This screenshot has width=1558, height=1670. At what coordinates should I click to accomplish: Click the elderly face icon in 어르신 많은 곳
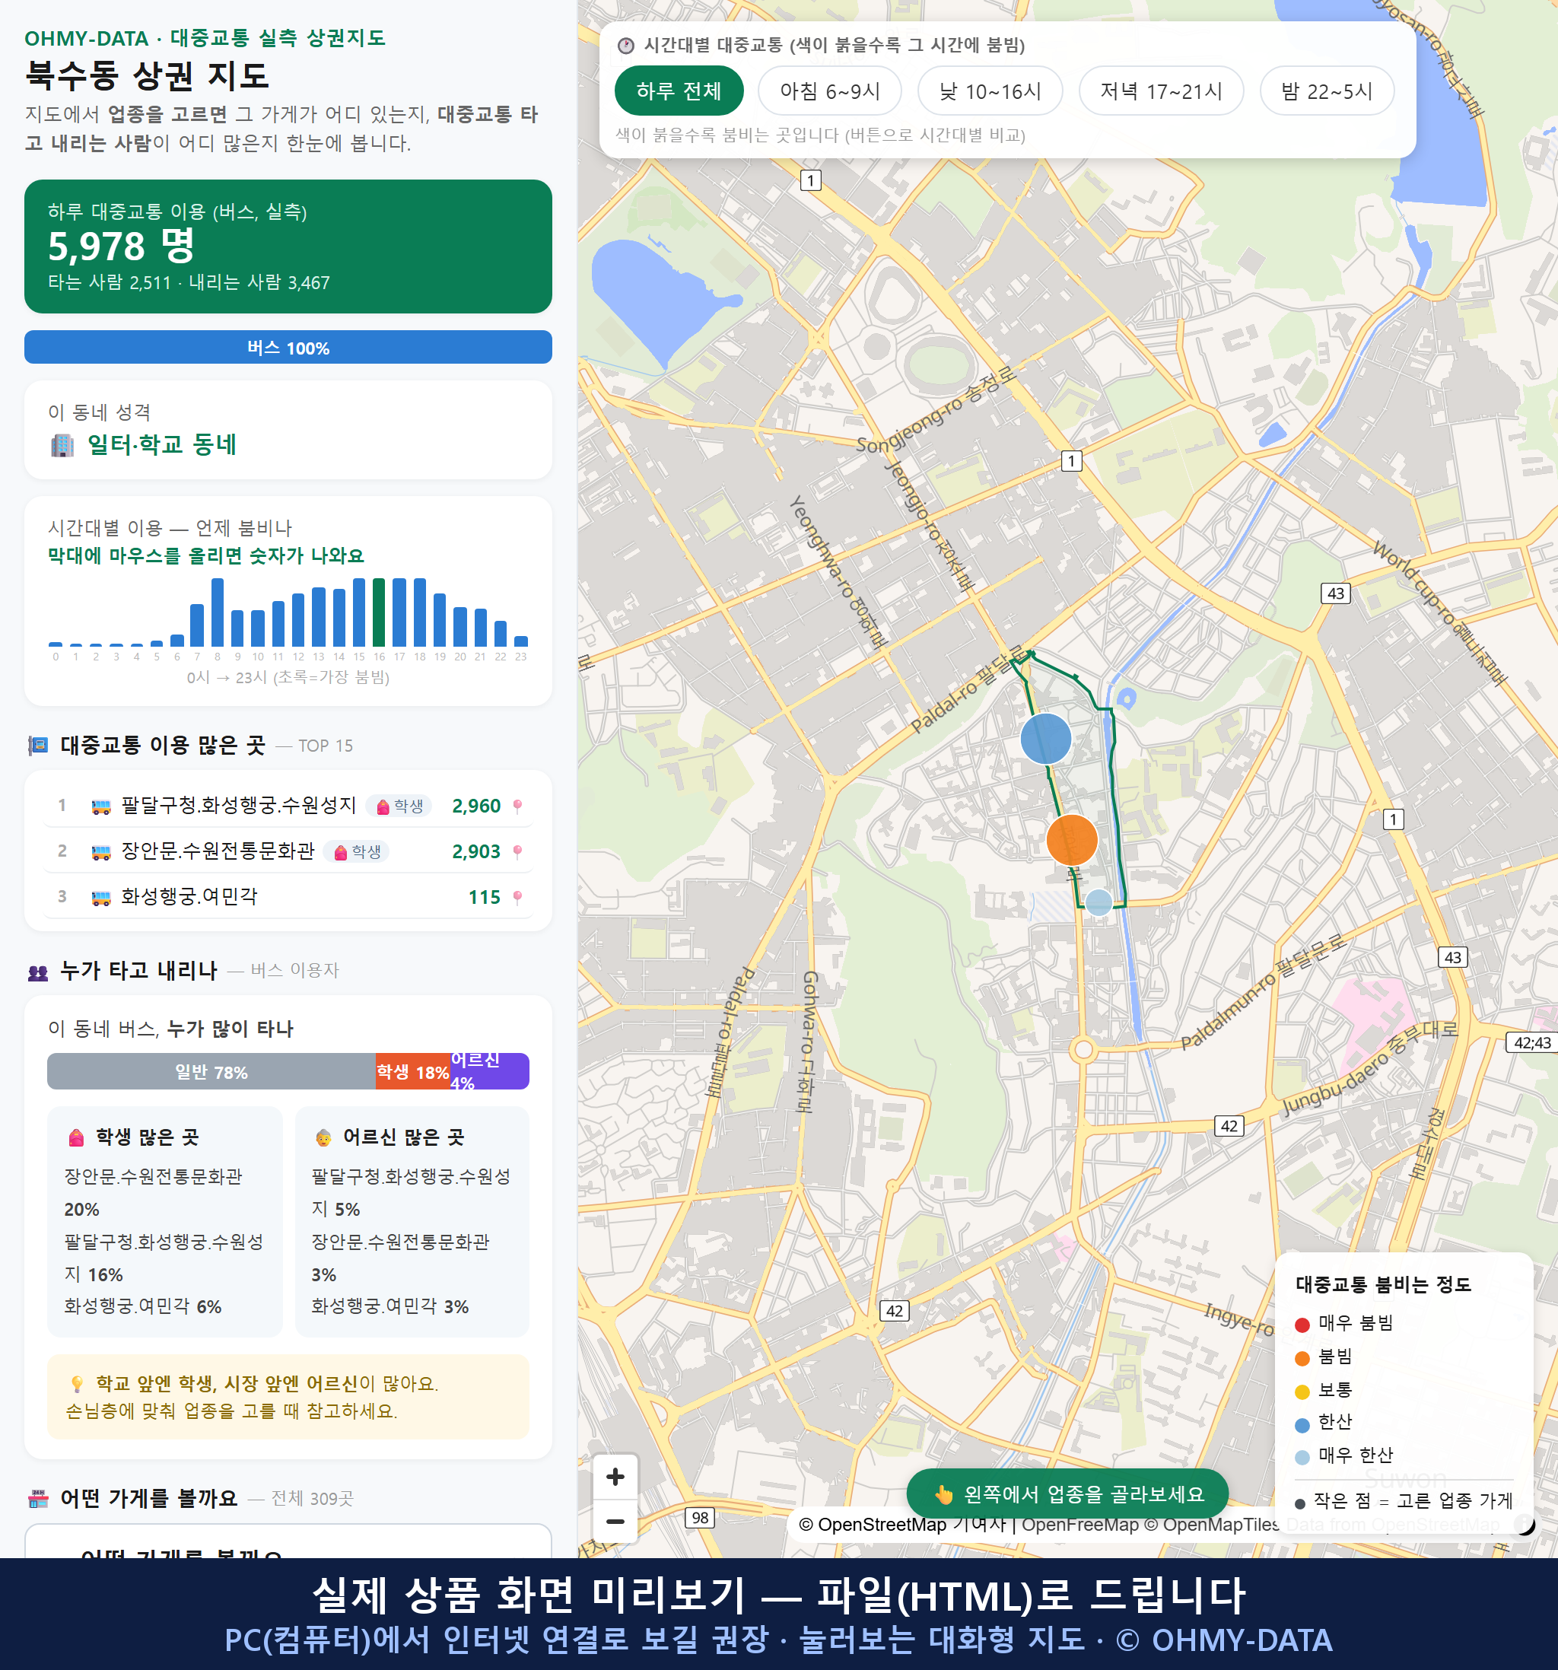323,1138
